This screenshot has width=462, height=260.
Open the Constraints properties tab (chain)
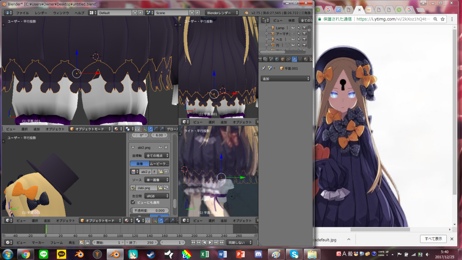click(288, 59)
